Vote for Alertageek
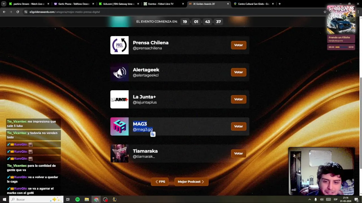 (x=238, y=72)
